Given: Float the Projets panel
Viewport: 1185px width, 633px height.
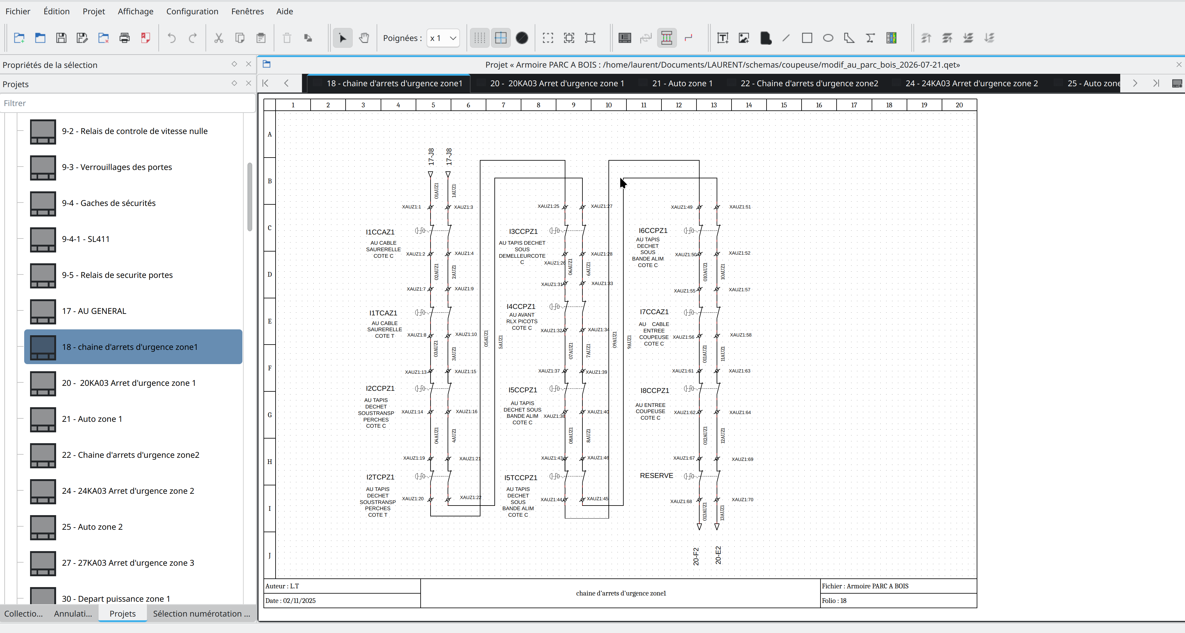Looking at the screenshot, I should [x=234, y=83].
